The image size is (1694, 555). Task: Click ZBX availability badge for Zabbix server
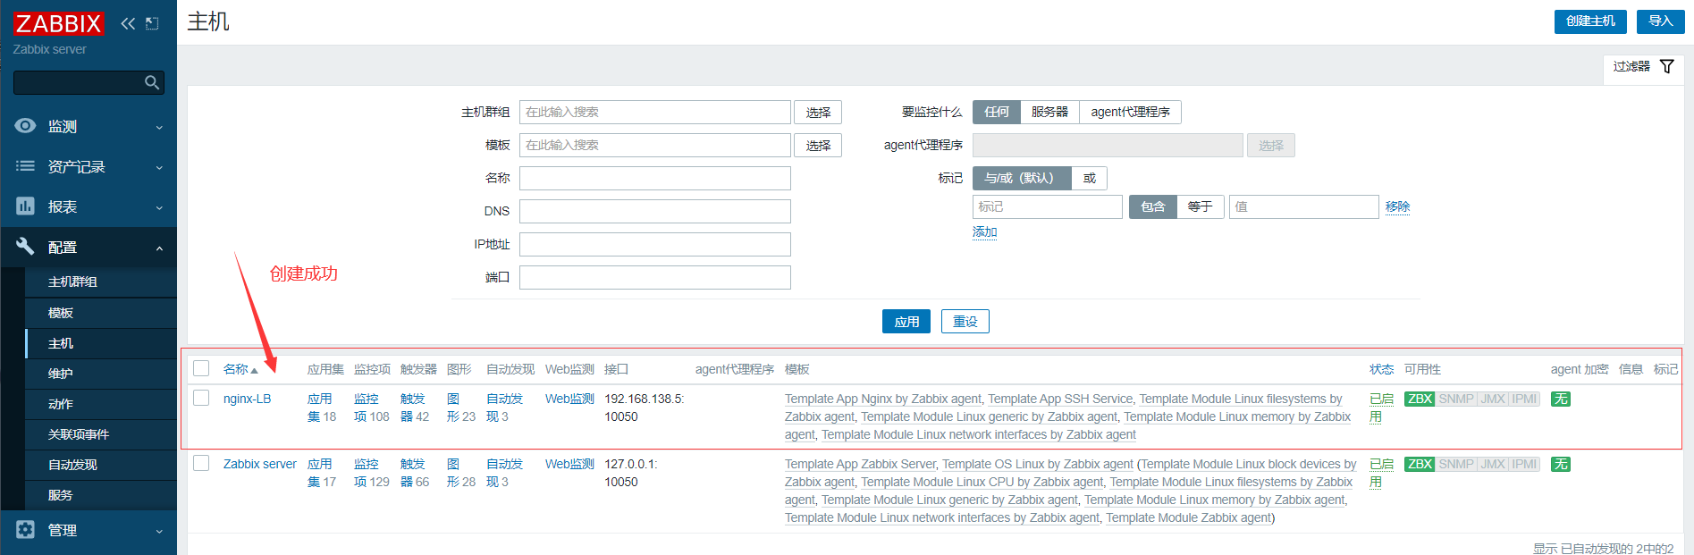(1420, 464)
